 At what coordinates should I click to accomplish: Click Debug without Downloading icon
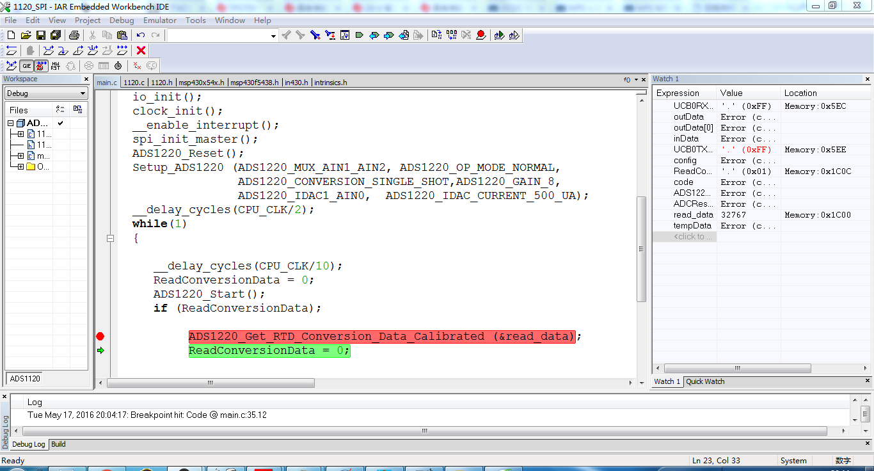click(x=514, y=35)
